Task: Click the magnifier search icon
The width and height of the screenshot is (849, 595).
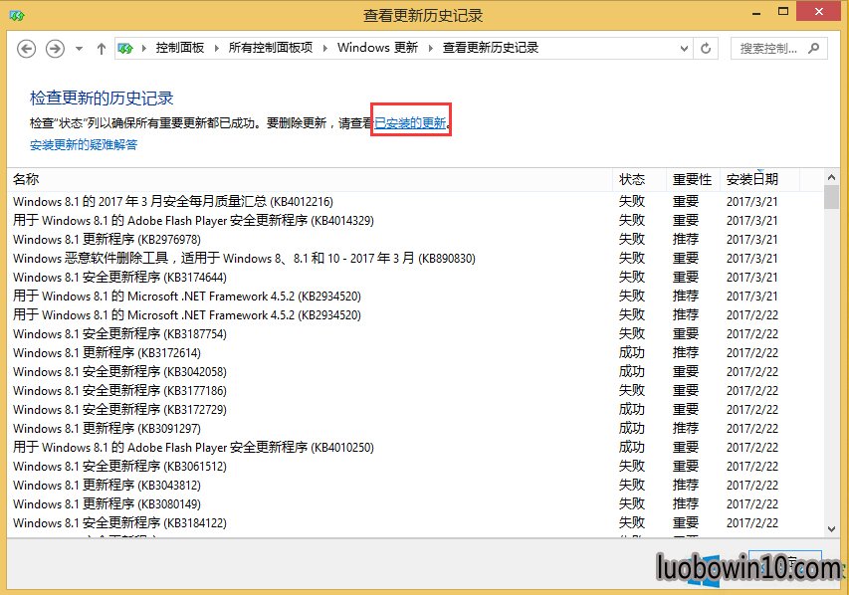Action: (814, 48)
